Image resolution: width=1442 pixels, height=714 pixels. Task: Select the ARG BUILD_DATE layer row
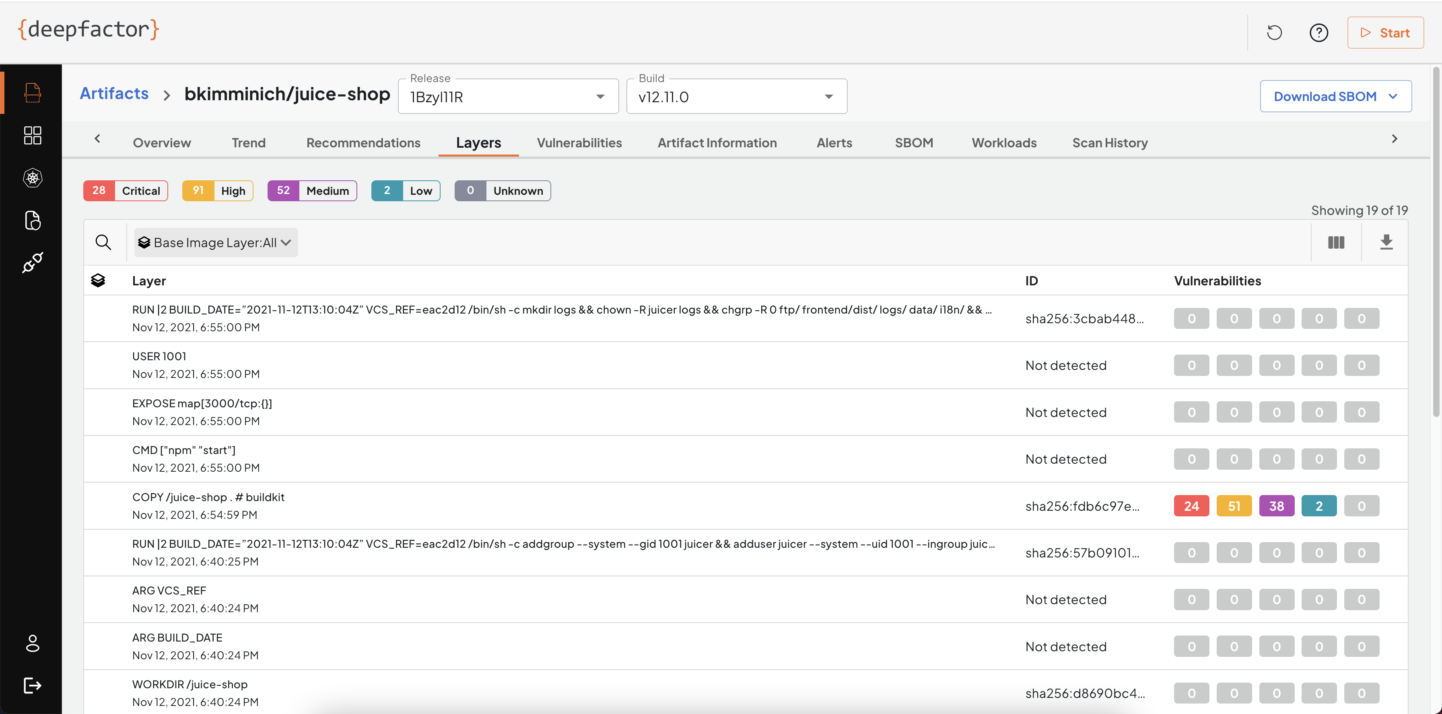click(x=746, y=646)
